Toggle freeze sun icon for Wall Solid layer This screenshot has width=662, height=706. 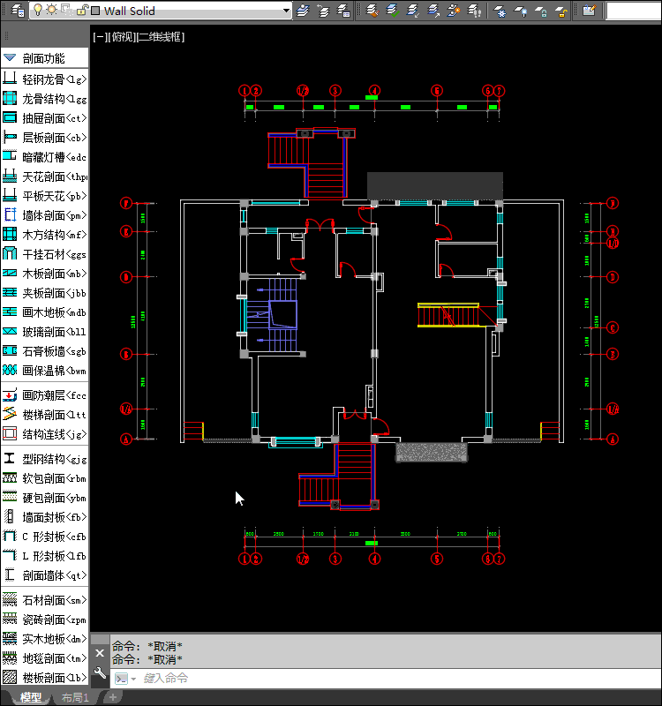point(53,11)
